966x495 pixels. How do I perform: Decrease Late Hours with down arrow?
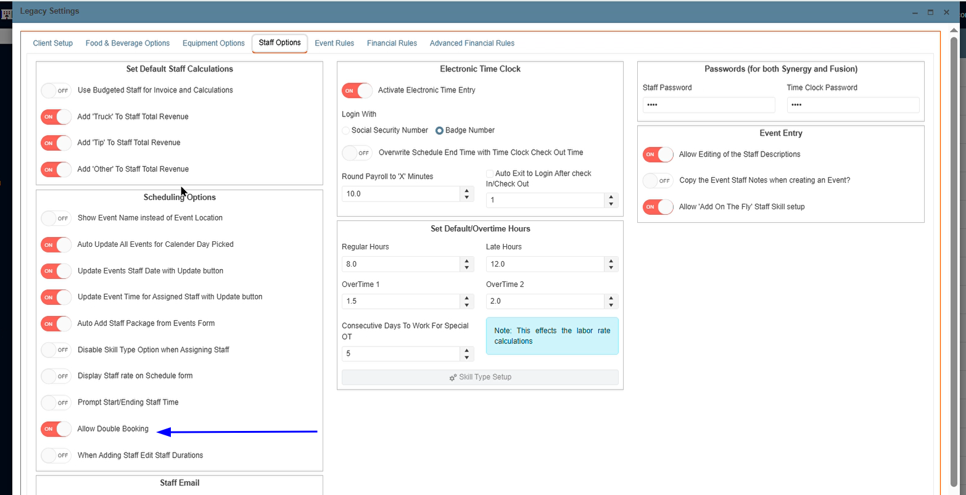pos(611,268)
